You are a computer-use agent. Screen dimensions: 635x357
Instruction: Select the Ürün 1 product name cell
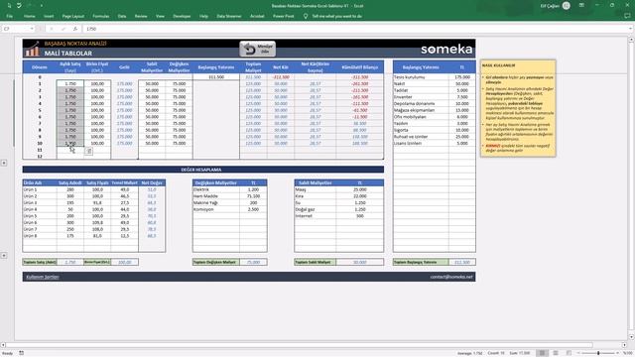click(40, 189)
